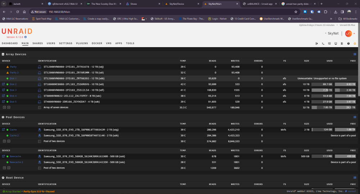Spin up array disks with up-arrow button

(9, 107)
